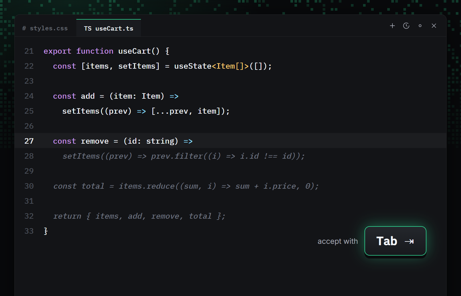Open a new tab with plus icon

point(392,26)
